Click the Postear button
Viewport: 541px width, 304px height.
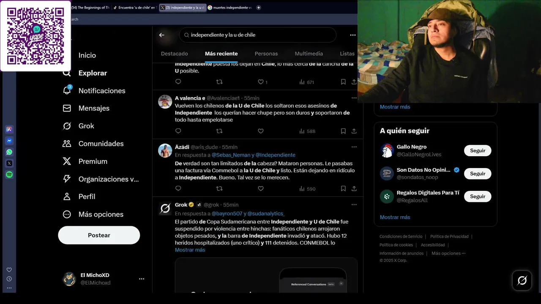tap(99, 235)
